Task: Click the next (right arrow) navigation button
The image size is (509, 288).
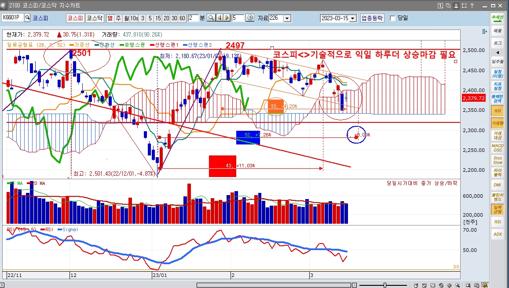Action: 227,18
